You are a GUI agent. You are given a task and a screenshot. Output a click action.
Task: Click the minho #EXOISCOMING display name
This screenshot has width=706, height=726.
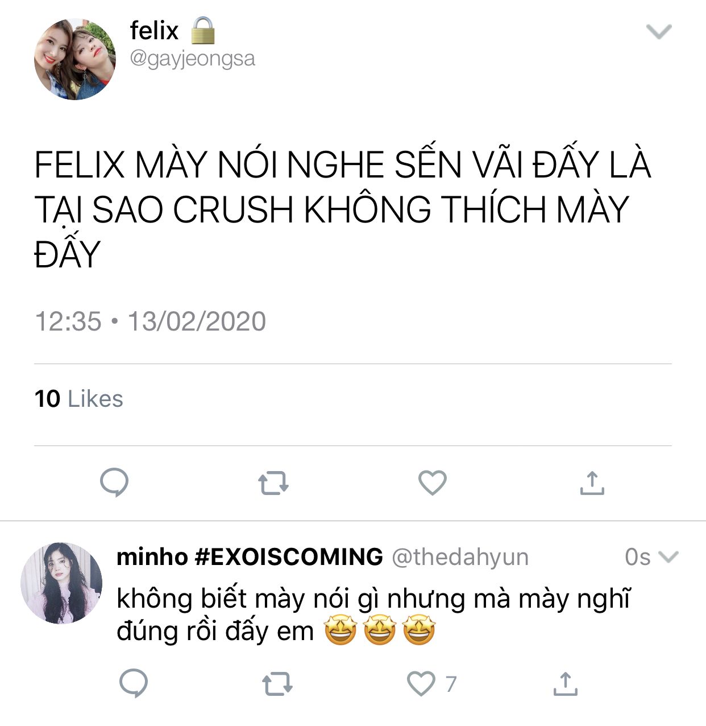(x=250, y=556)
